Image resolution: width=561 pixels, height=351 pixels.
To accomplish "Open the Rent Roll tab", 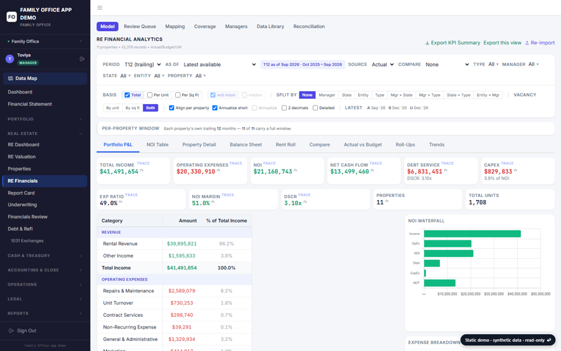I will (285, 145).
